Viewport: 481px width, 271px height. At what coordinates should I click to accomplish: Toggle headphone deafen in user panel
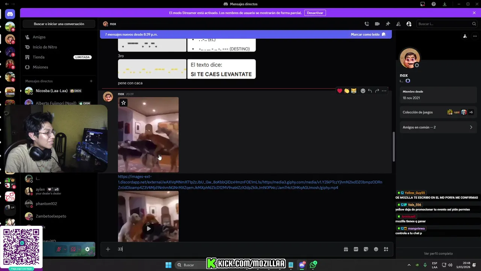click(73, 249)
